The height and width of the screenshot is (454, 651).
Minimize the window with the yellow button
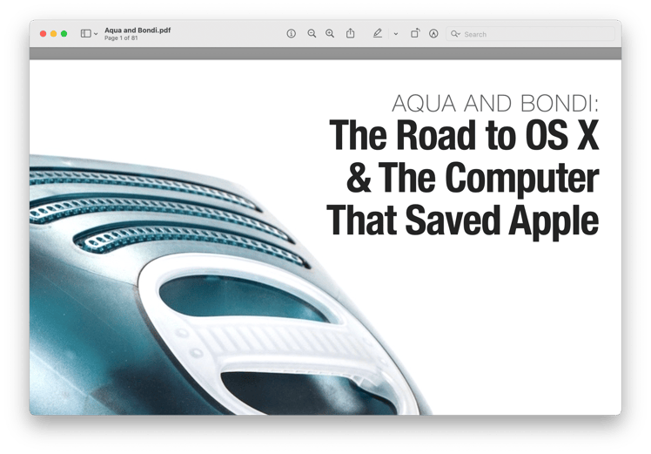coord(54,34)
